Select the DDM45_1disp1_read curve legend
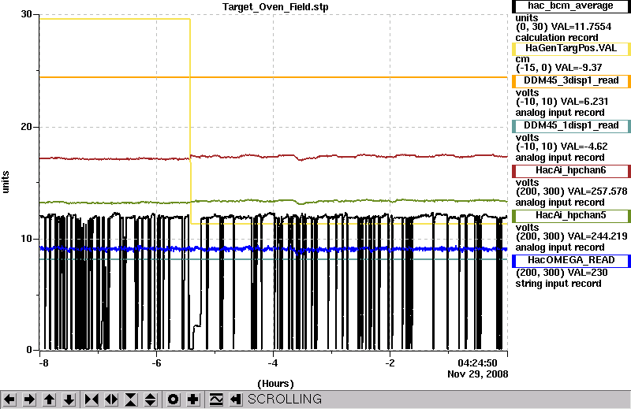This screenshot has width=631, height=409. [571, 126]
